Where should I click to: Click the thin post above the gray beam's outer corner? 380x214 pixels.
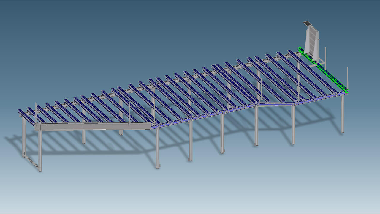(x=36, y=113)
